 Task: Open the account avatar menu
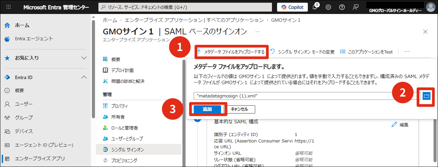[430, 7]
